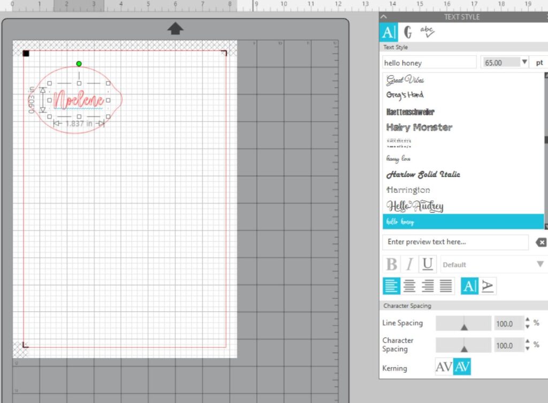Apply bold formatting to text

[392, 264]
